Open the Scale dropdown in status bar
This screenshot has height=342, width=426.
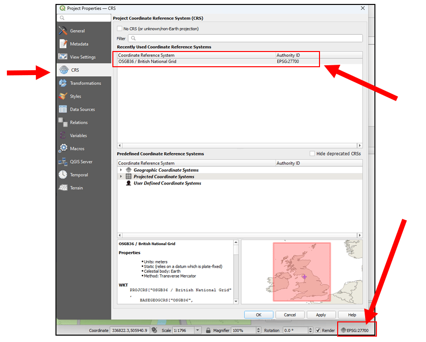198,331
